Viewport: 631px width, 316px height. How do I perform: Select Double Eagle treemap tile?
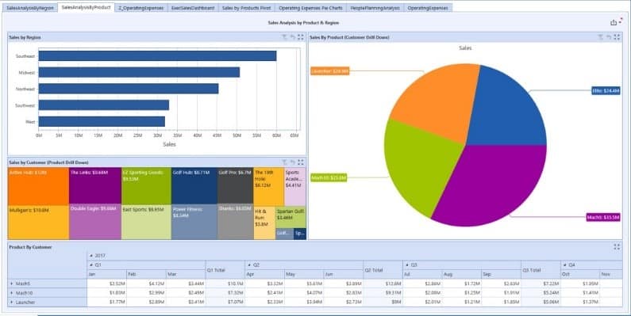95,223
